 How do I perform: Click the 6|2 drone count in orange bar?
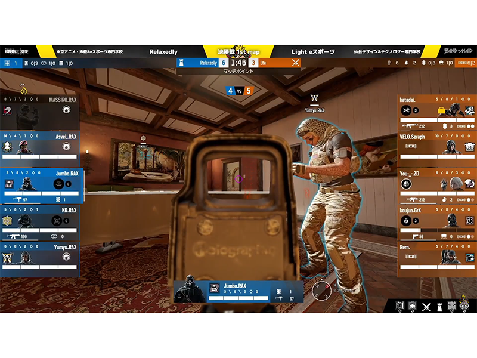(x=466, y=63)
